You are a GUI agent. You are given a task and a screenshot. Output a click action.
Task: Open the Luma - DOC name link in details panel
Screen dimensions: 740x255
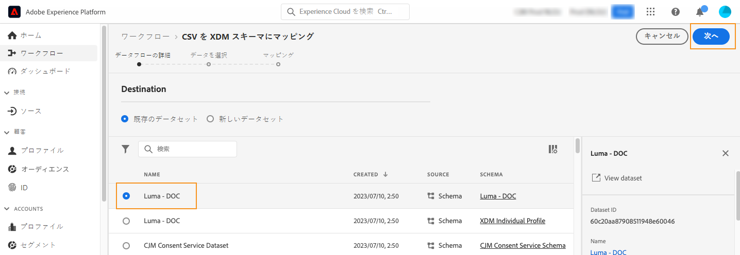click(x=608, y=252)
